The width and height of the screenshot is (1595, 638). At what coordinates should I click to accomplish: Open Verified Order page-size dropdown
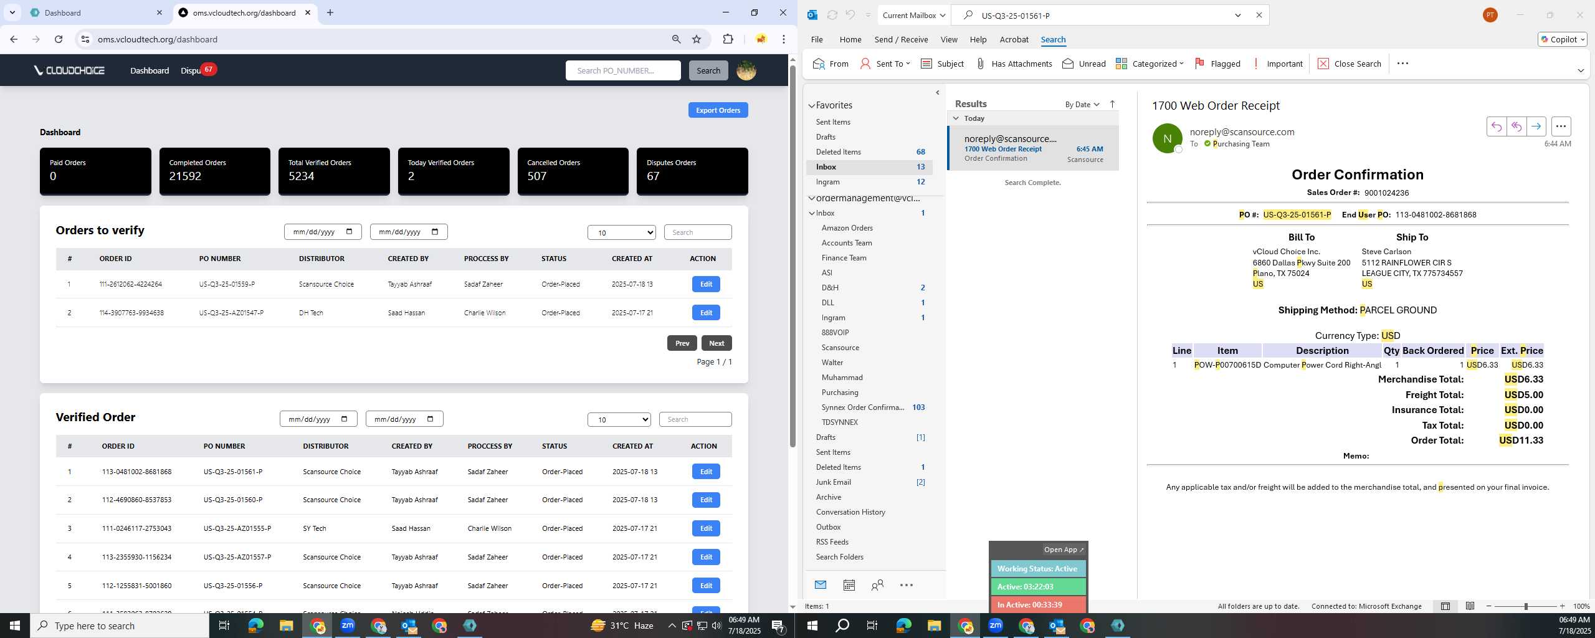click(619, 419)
